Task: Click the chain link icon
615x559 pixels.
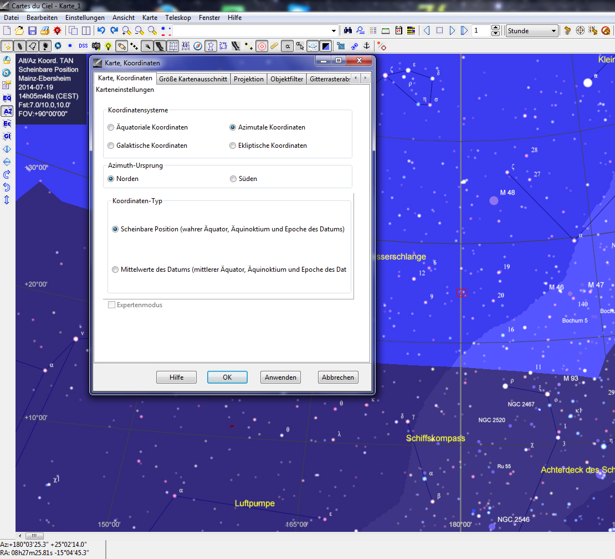Action: 354,46
